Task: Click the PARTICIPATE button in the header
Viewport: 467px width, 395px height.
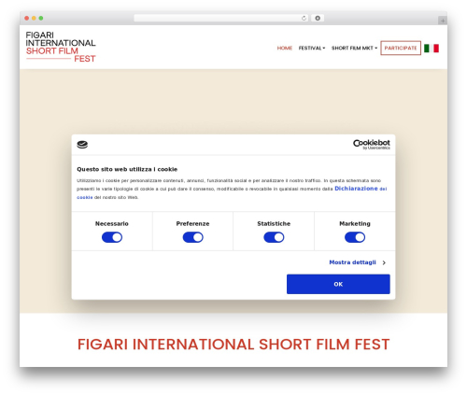Action: click(x=401, y=48)
